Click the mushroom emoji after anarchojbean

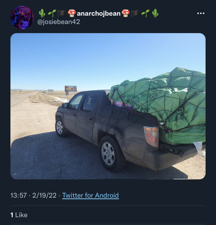point(125,13)
